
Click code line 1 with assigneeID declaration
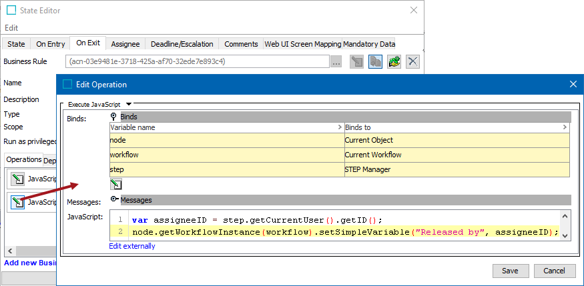pyautogui.click(x=257, y=220)
